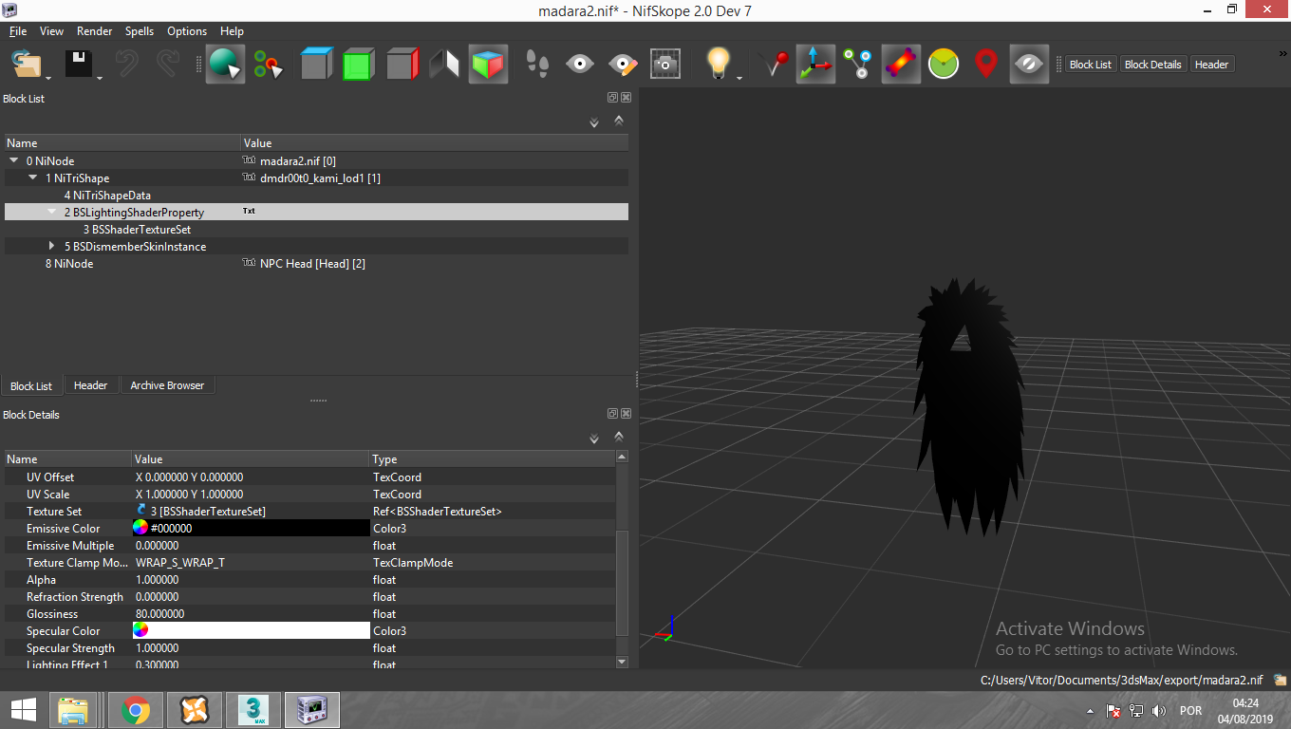Screen dimensions: 1291x729
Task: Switch to the bottom Header tab
Action: click(x=90, y=385)
